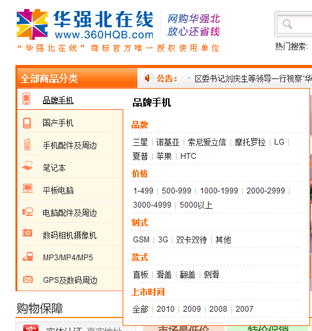Open the 手机配件及周边 category

click(70, 145)
